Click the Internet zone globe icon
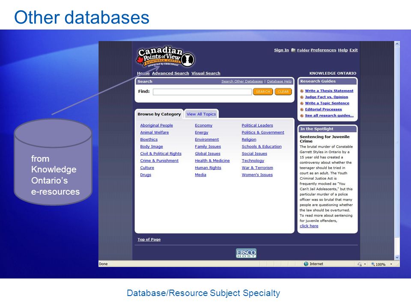The image size is (411, 308). (x=306, y=264)
